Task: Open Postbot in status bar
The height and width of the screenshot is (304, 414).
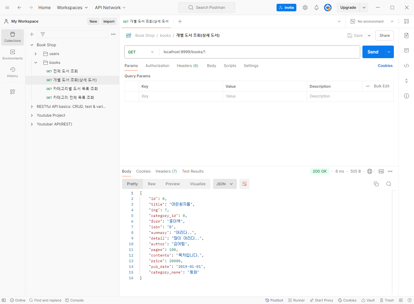Action: pyautogui.click(x=274, y=300)
